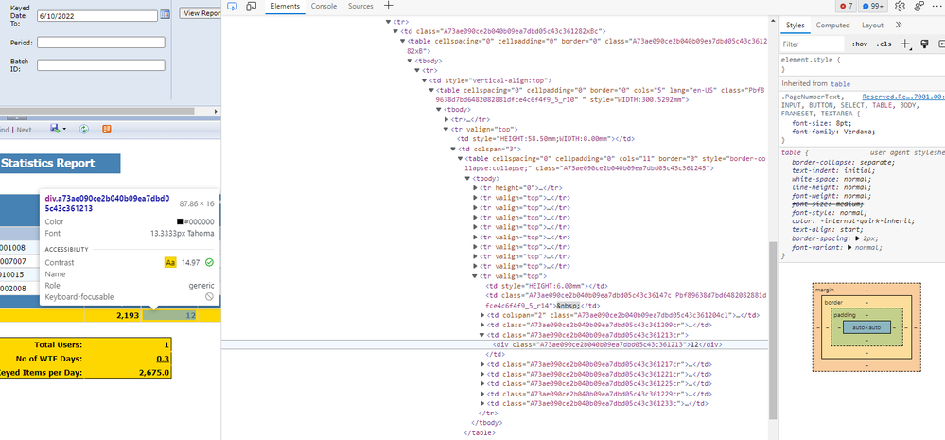Open the calendar picker for Keyed Date To
The width and height of the screenshot is (945, 440).
coord(165,15)
